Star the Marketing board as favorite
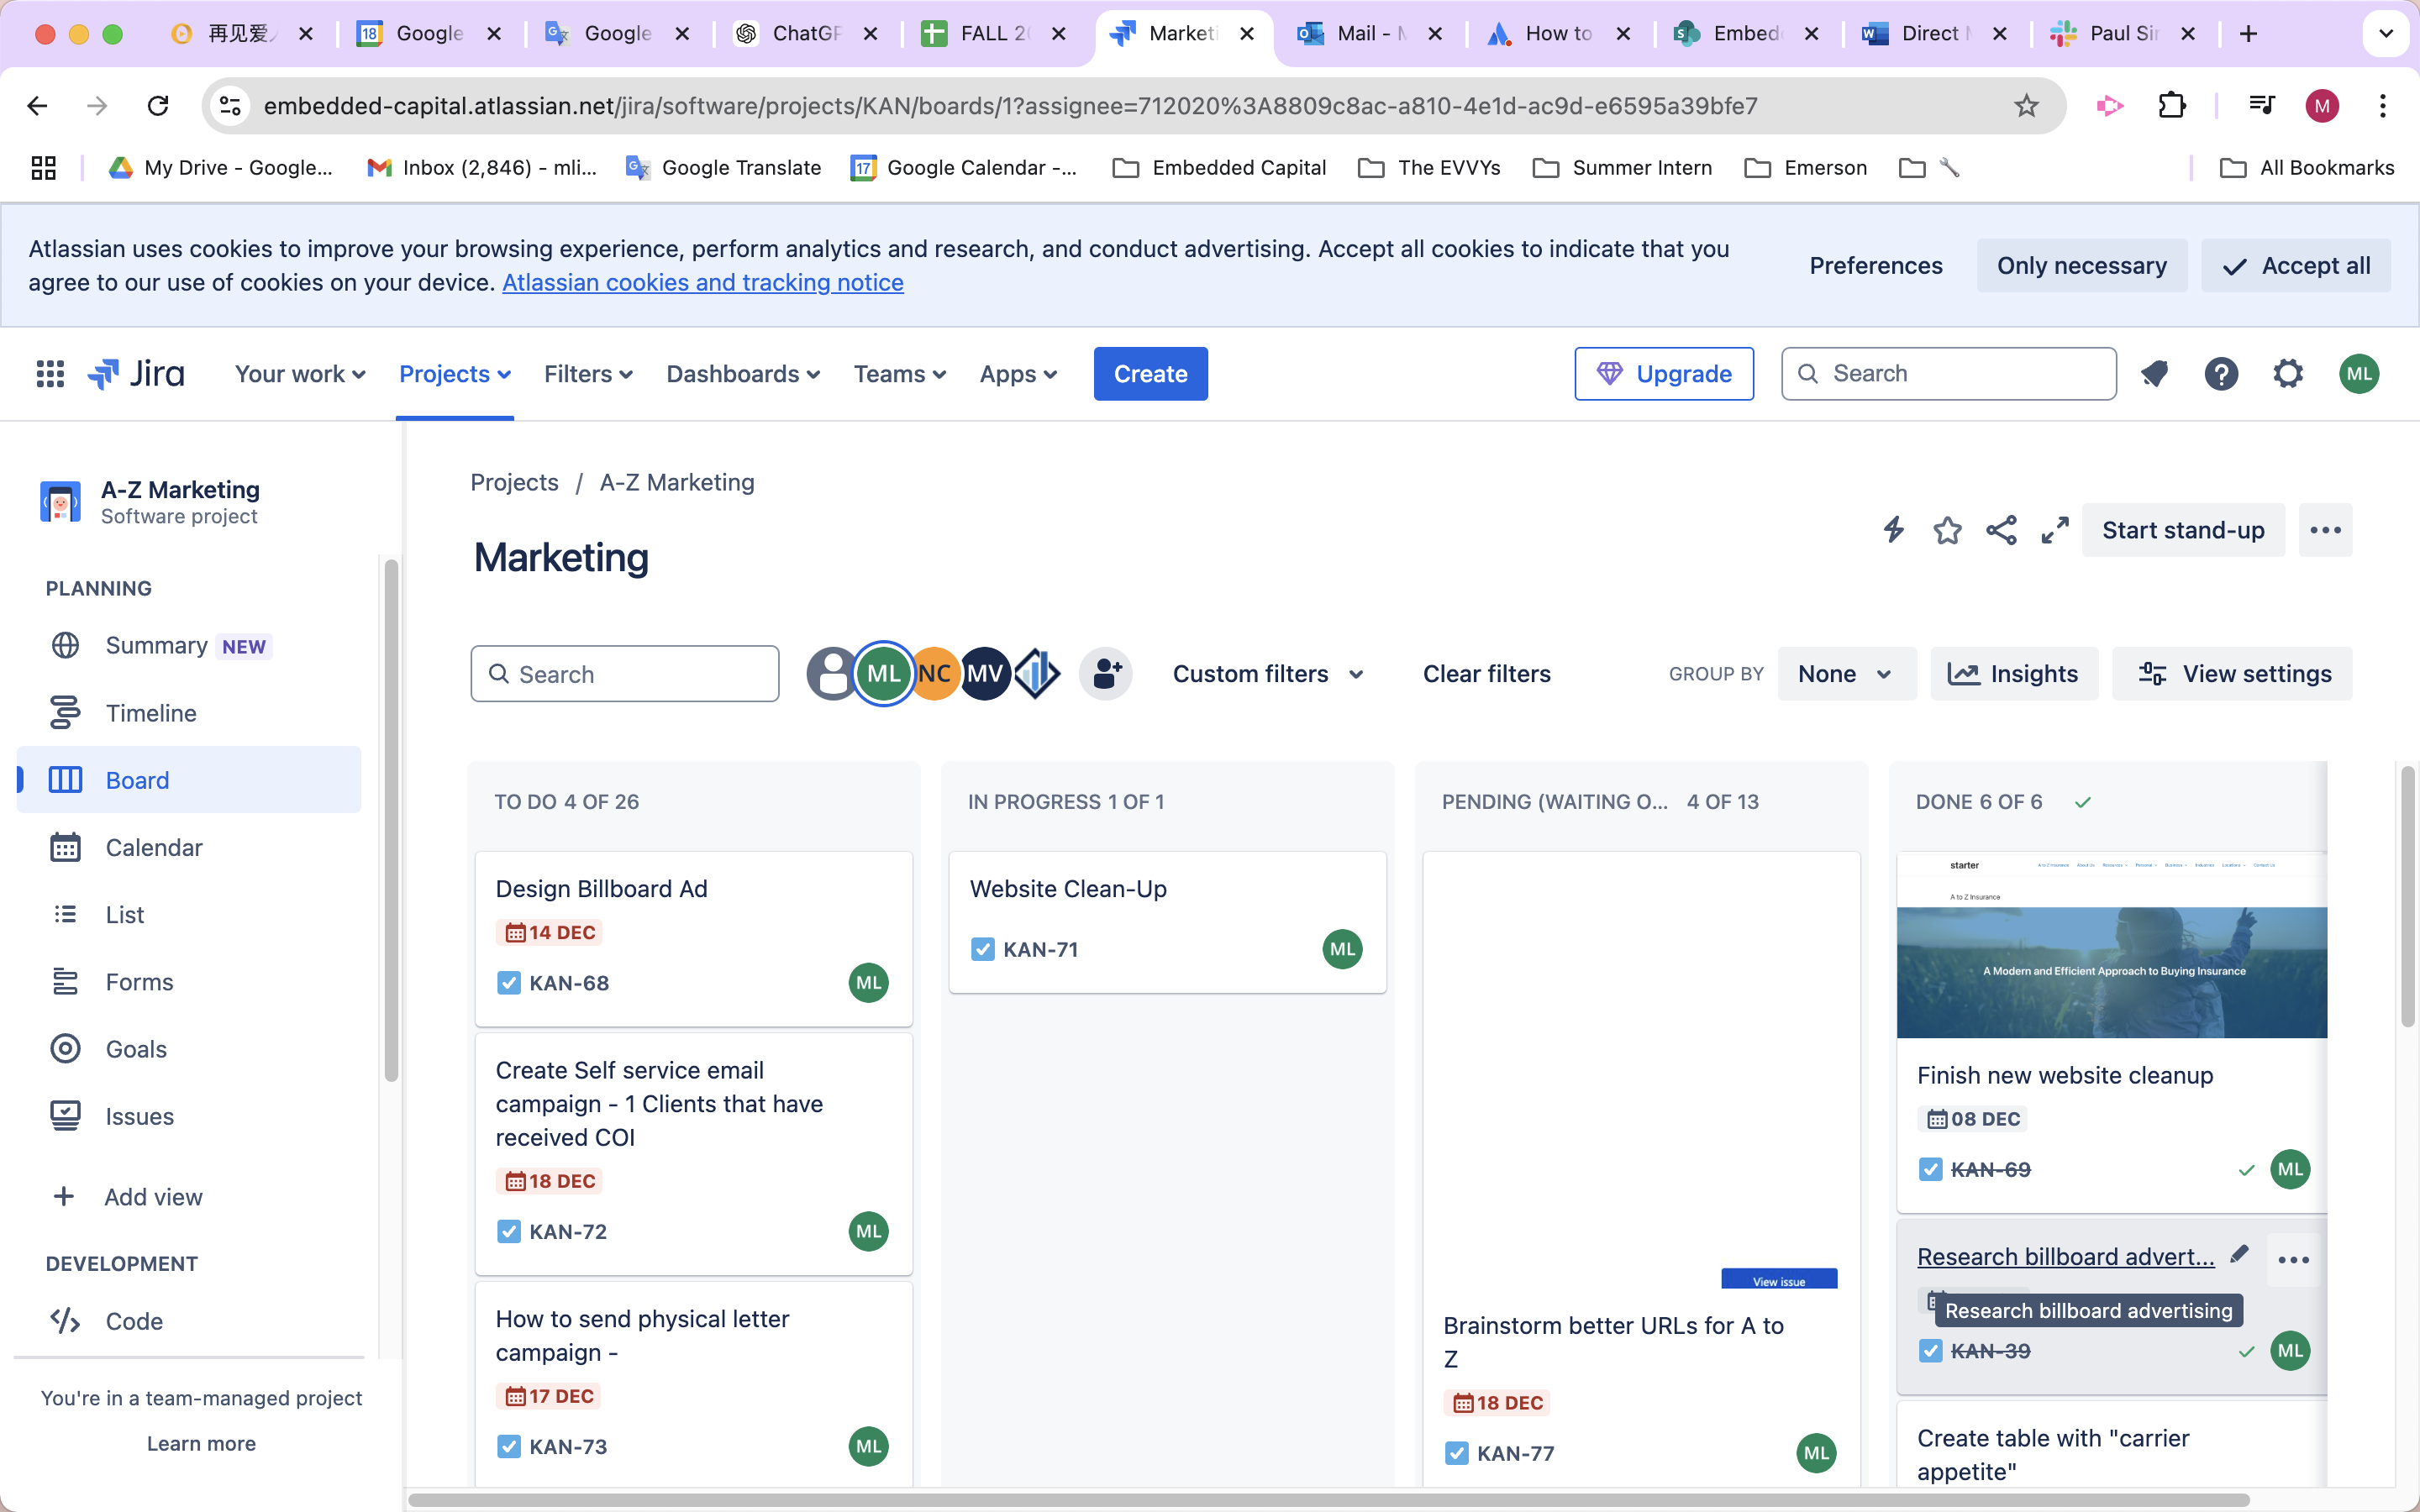The width and height of the screenshot is (2420, 1512). click(1947, 530)
